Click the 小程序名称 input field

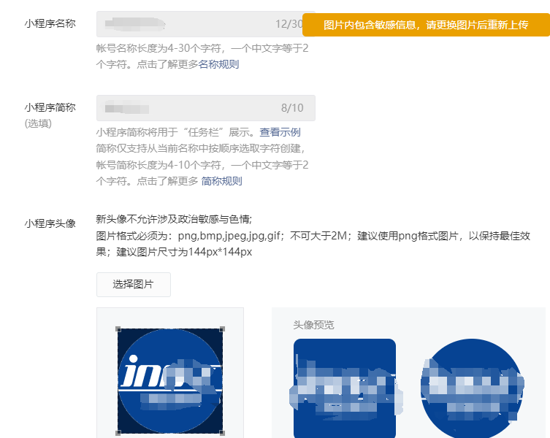pos(205,24)
